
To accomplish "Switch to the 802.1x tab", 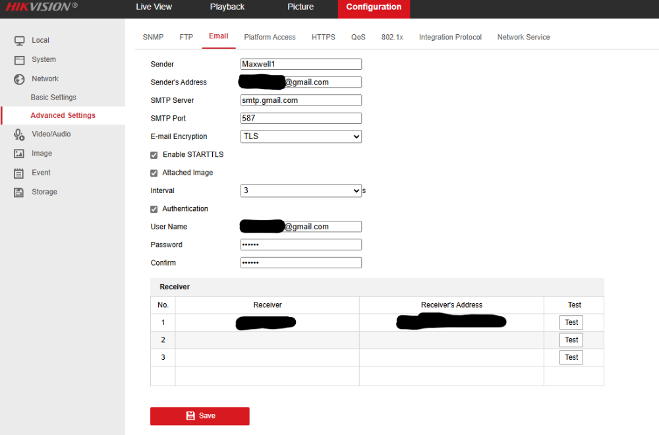I will 392,37.
